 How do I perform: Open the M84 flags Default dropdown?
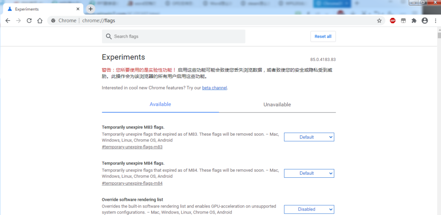[x=309, y=173]
